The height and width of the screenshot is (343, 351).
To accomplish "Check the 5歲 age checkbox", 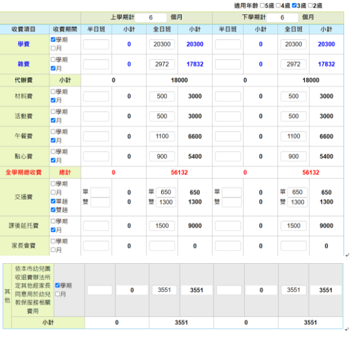I will pos(262,6).
